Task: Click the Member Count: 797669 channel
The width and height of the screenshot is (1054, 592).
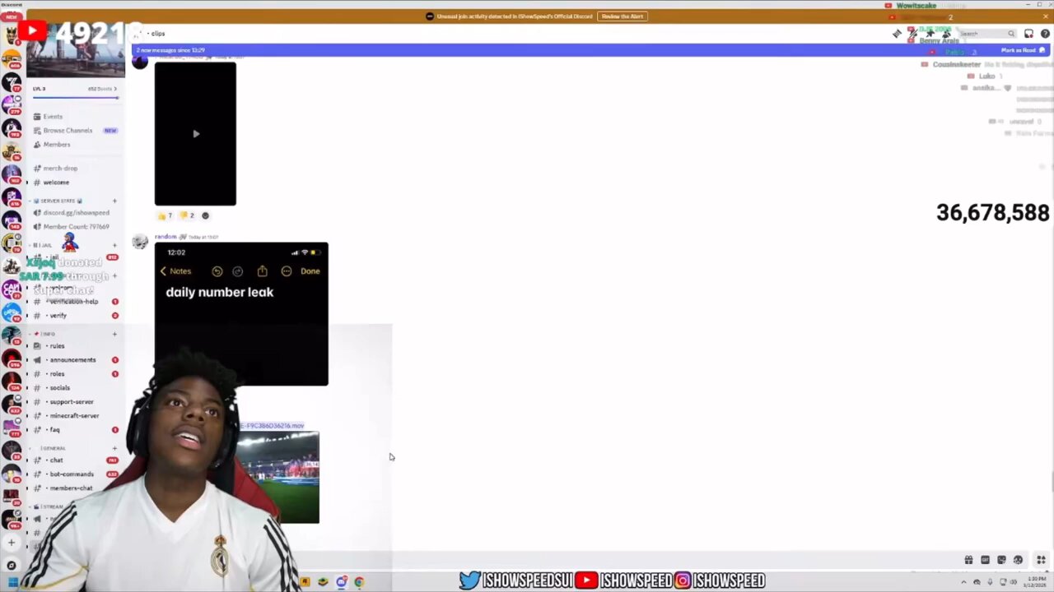Action: pyautogui.click(x=76, y=227)
